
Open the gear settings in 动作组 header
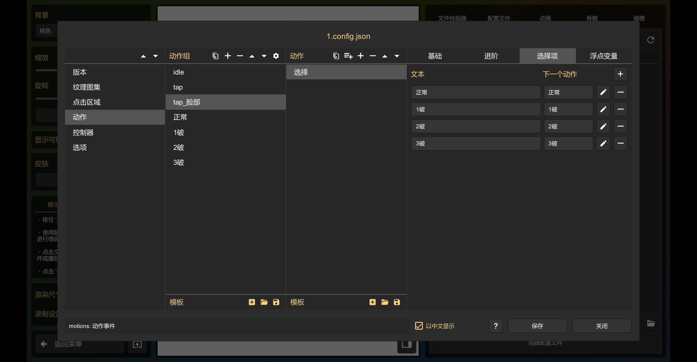(x=276, y=56)
